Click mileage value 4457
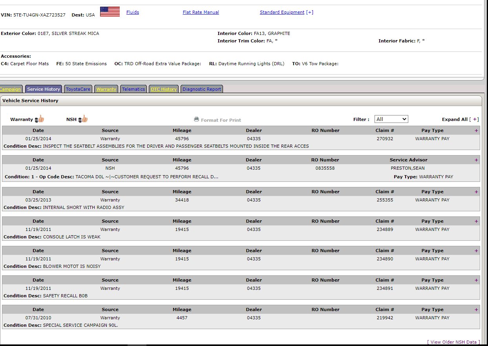Viewport: 488px width, 346px height. (x=182, y=318)
